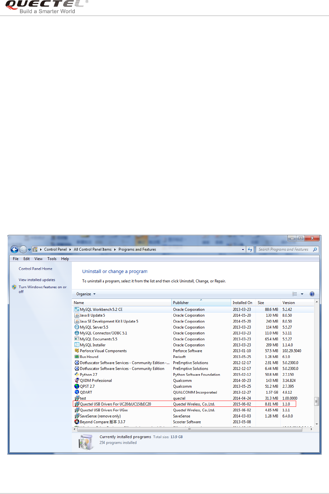Click the search magnifier icon
Image resolution: width=329 pixels, height=494 pixels.
point(315,249)
